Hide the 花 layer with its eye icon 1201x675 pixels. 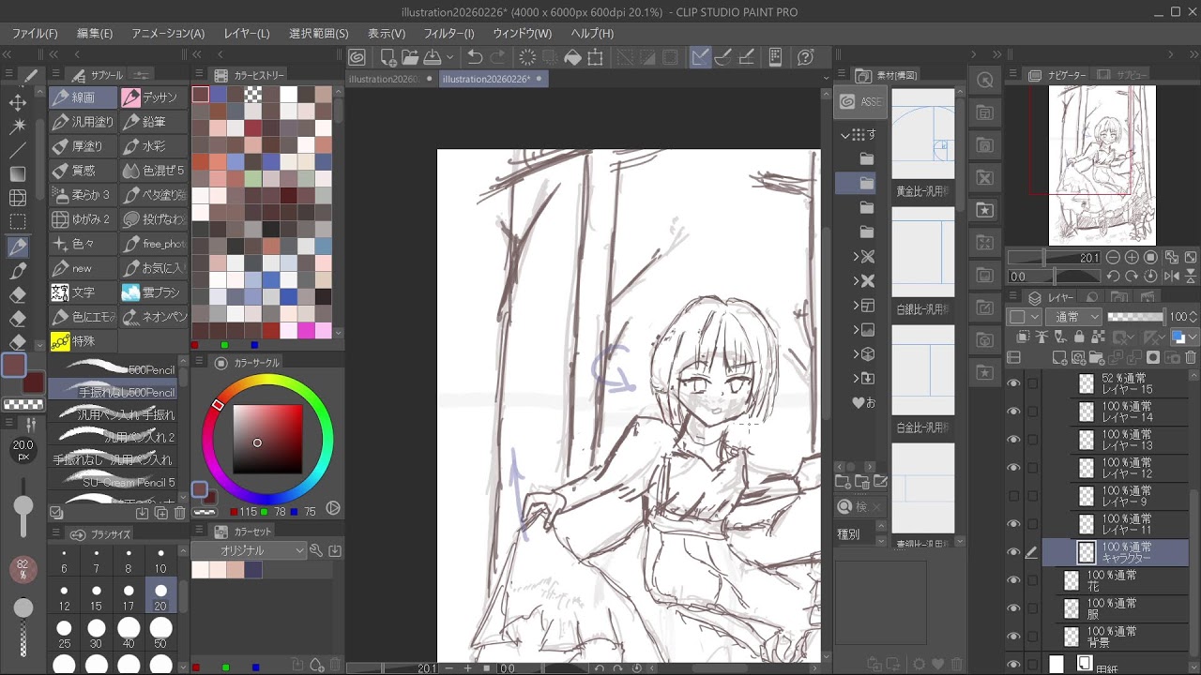1013,580
